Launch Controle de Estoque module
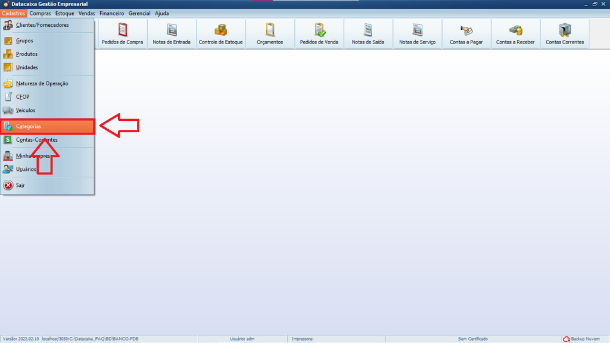This screenshot has width=610, height=343. click(x=220, y=34)
